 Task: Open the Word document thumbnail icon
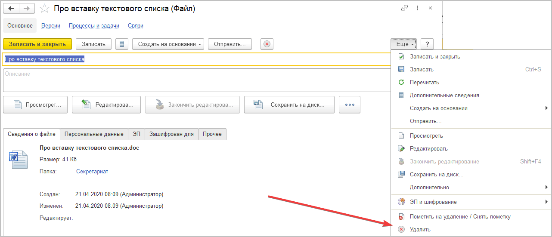coord(19,160)
